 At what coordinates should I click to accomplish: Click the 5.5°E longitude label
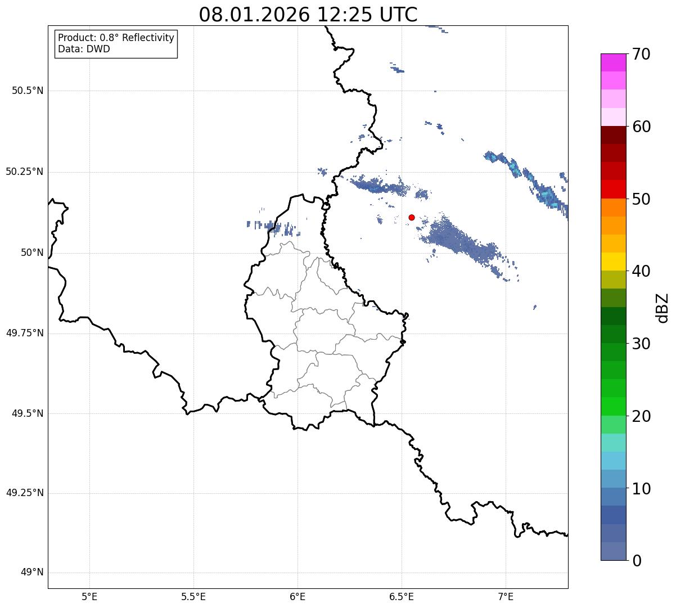(x=193, y=597)
